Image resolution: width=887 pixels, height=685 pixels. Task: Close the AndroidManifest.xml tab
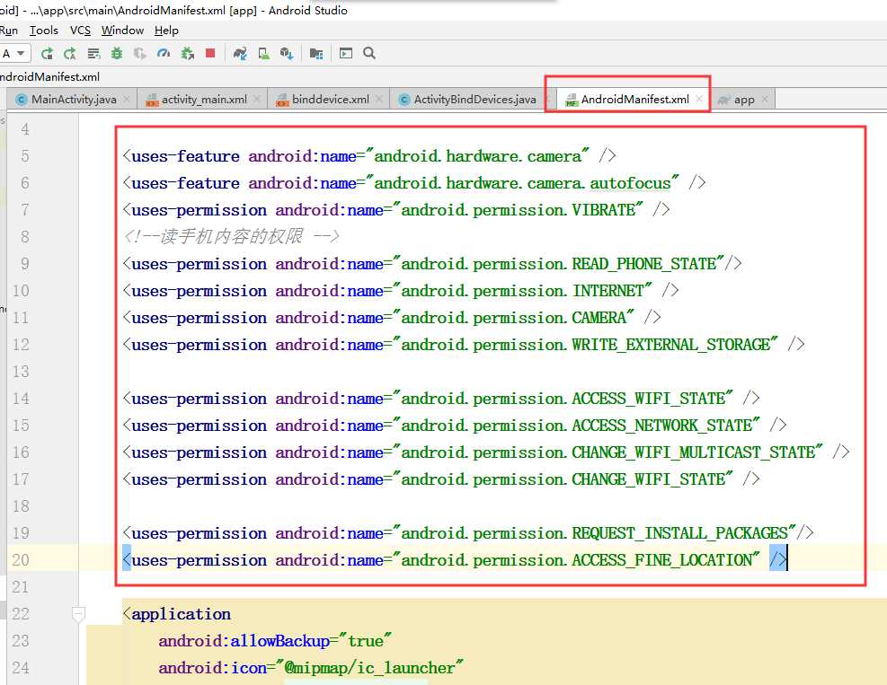tap(700, 99)
